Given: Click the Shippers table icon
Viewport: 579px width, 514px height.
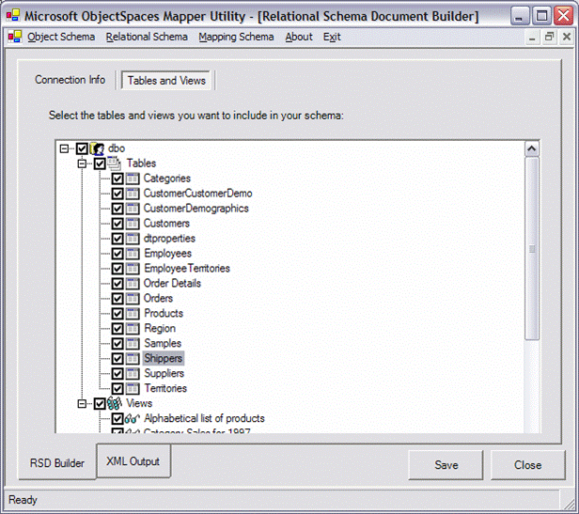Looking at the screenshot, I should [133, 359].
